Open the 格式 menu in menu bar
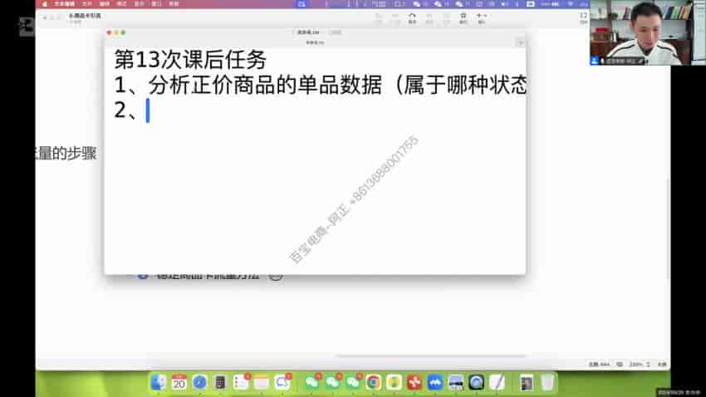 coord(121,3)
